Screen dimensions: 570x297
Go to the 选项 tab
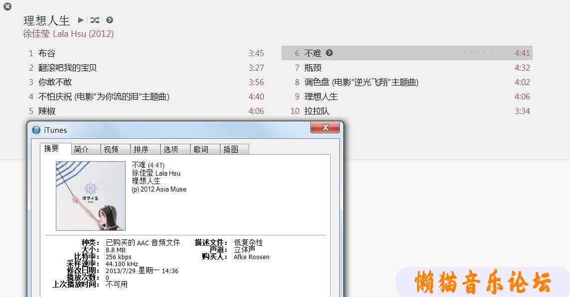pos(175,149)
